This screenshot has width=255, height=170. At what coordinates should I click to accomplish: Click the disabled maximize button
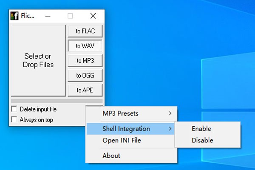[70, 16]
